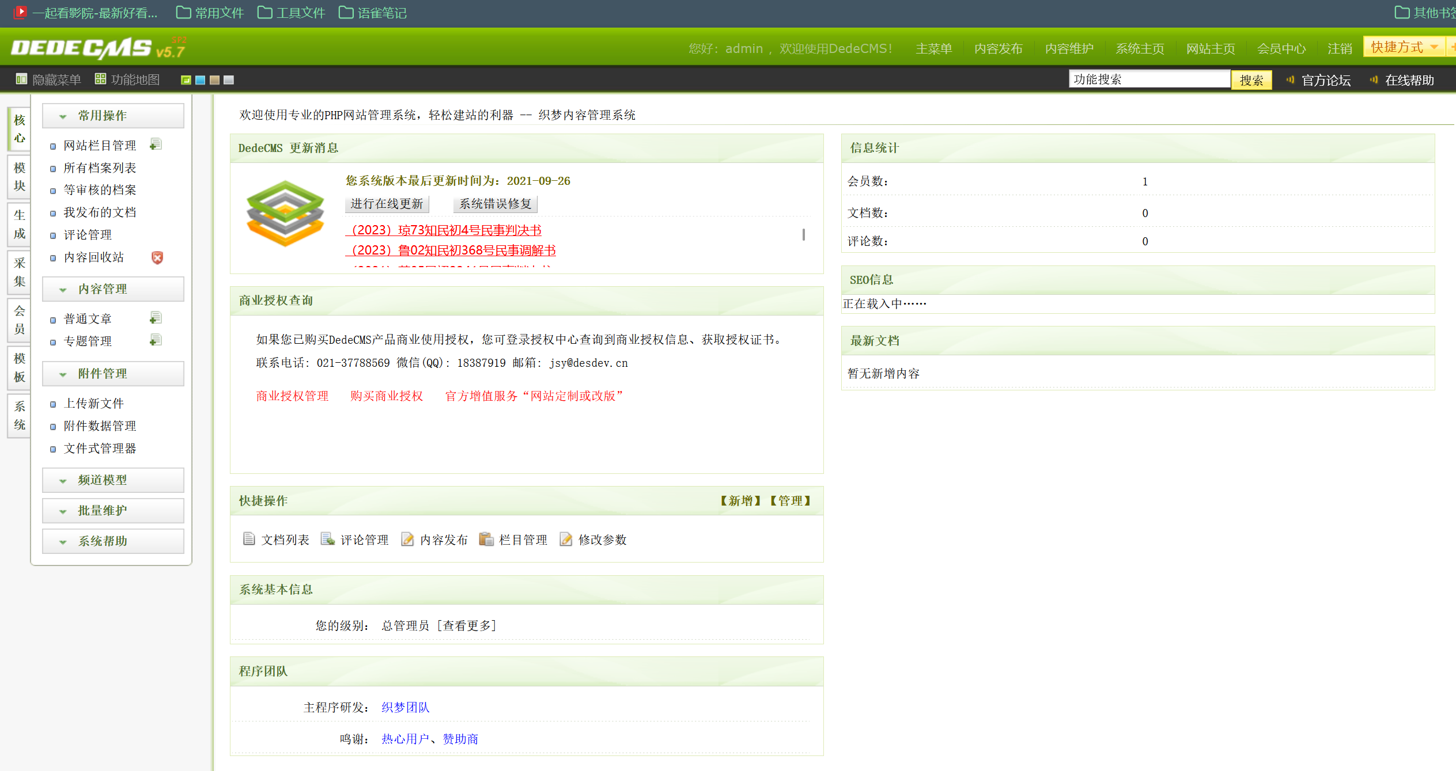Expand the 系统帮助 menu section
Screen dimensions: 1456x771
(x=113, y=541)
